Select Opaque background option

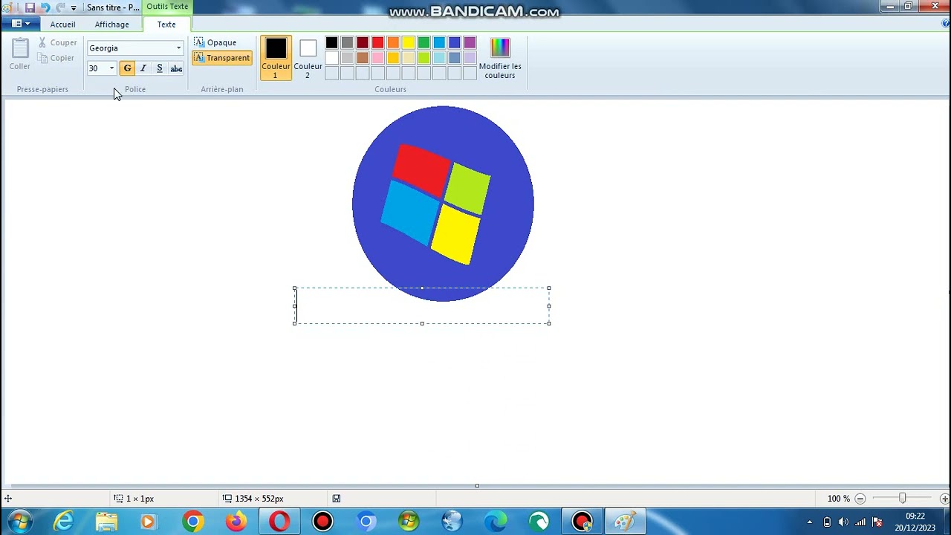[215, 42]
